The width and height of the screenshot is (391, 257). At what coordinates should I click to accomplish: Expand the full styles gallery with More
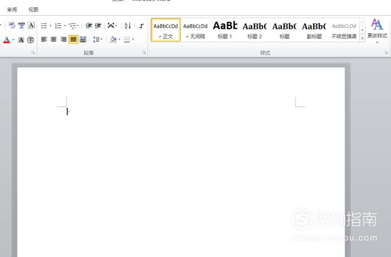pos(362,38)
